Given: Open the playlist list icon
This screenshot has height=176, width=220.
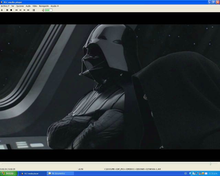Looking at the screenshot, I should (34, 10).
